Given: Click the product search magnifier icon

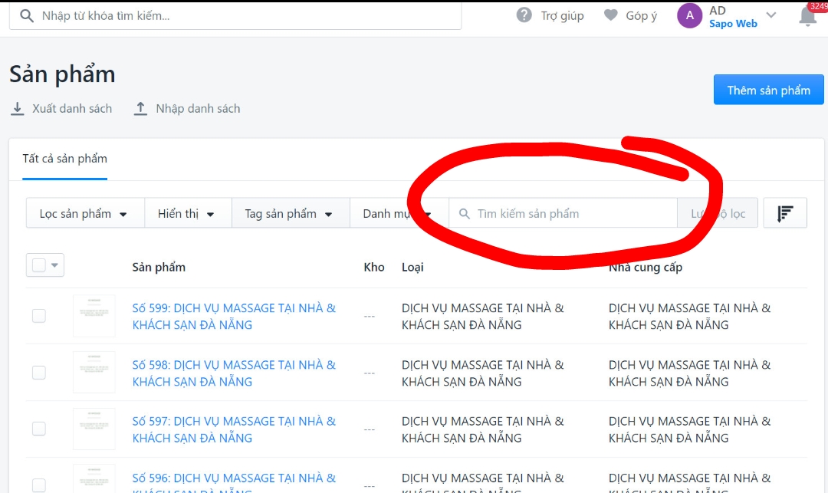Looking at the screenshot, I should pos(464,214).
